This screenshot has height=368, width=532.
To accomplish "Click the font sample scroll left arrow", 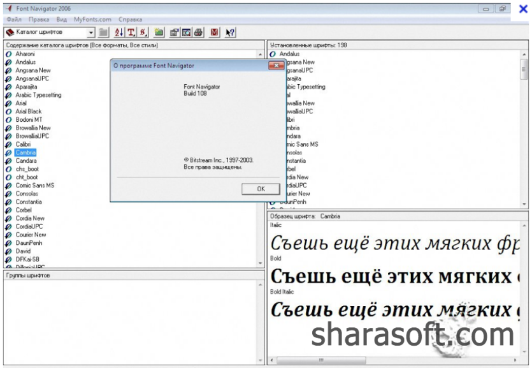I will (x=271, y=360).
